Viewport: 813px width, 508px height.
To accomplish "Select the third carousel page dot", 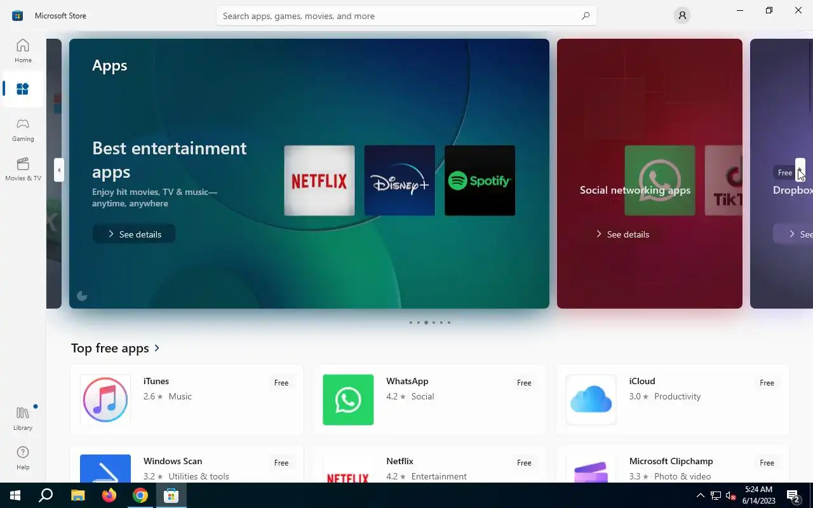I will click(426, 323).
